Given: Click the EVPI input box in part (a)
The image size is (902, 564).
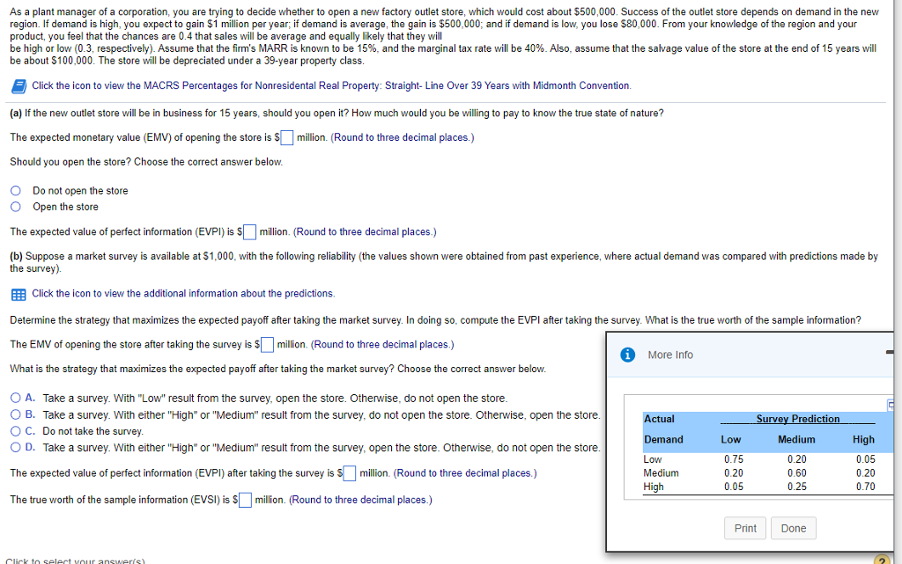Looking at the screenshot, I should pos(249,232).
